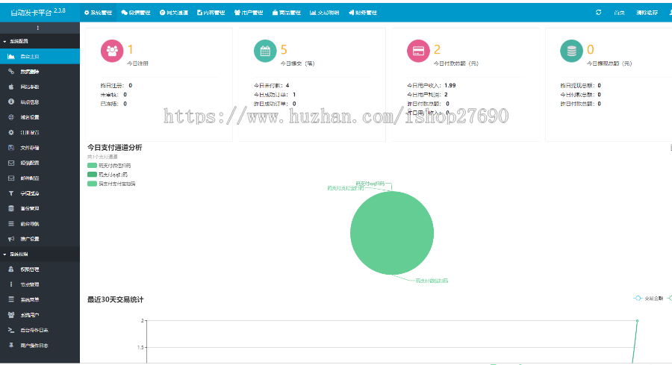This screenshot has width=672, height=365.
Task: Open the mail config item, lower envelope icon
Action: [40, 178]
